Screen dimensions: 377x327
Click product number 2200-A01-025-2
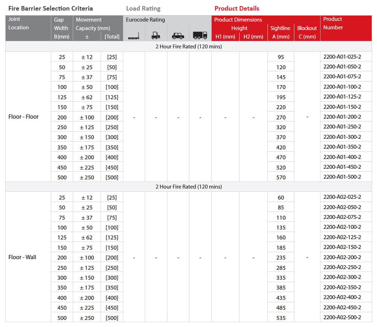point(342,57)
